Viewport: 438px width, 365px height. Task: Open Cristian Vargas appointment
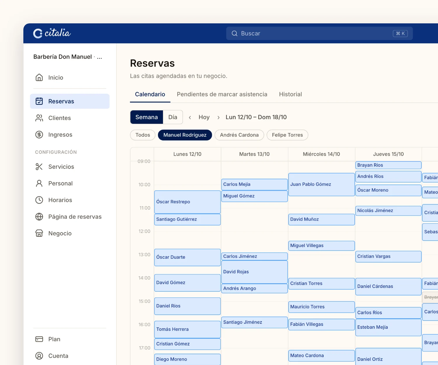click(388, 256)
